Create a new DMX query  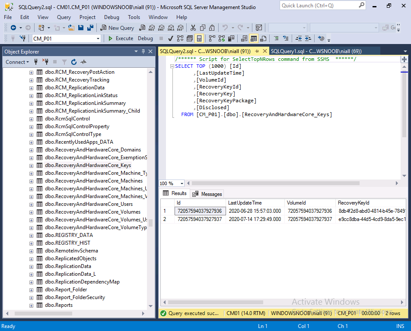point(162,28)
